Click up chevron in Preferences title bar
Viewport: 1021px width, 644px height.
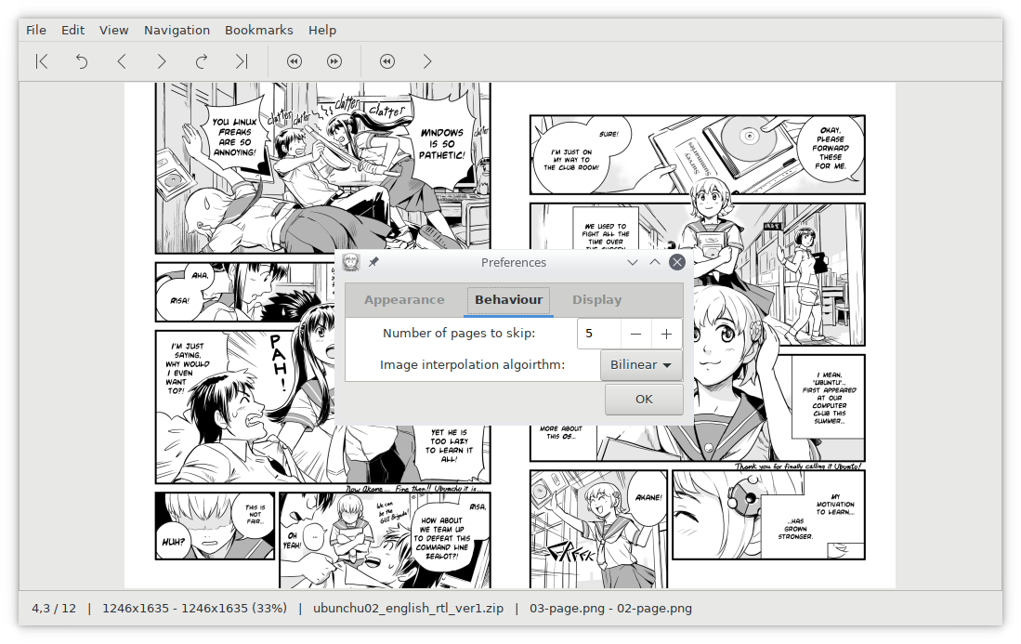coord(654,262)
